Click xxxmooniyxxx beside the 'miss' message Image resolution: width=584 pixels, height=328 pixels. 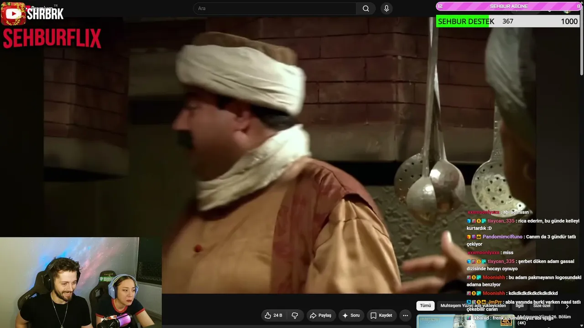point(483,253)
